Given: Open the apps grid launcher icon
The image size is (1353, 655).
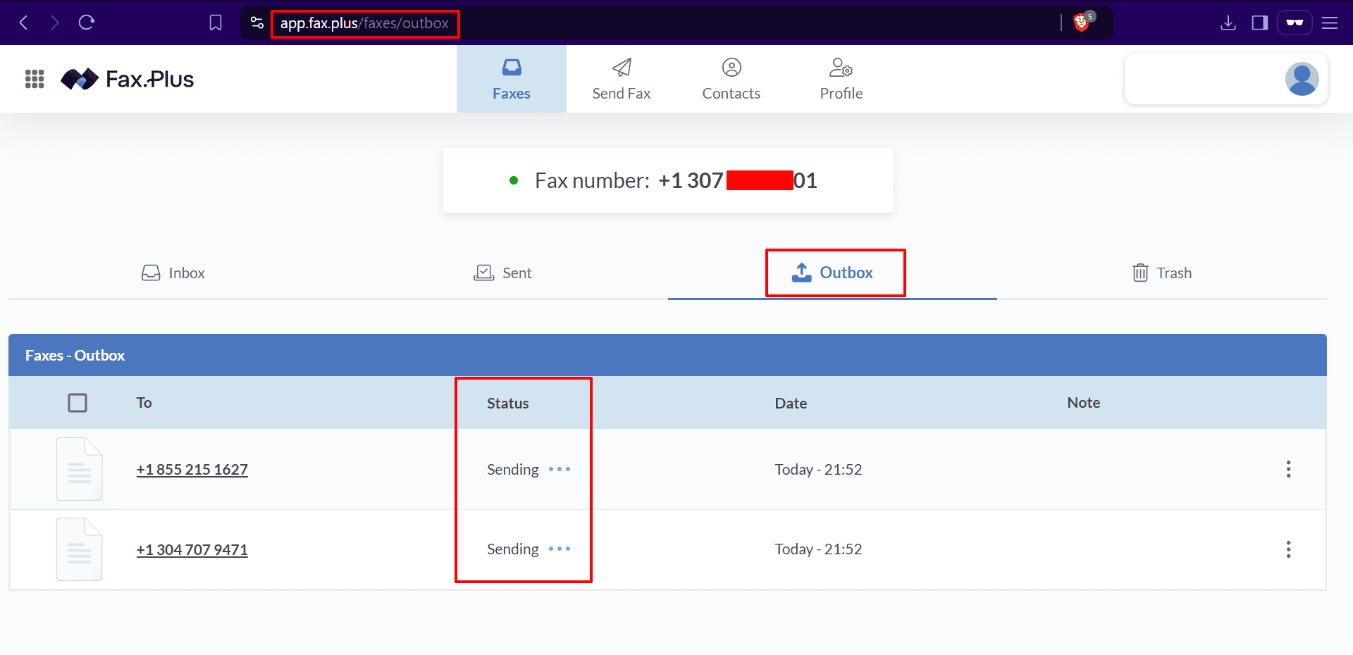Looking at the screenshot, I should 35,79.
